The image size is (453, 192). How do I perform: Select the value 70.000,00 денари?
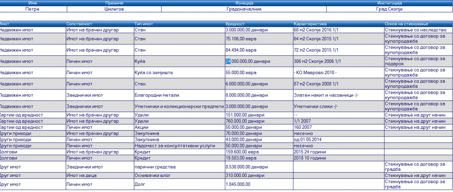[259, 133]
